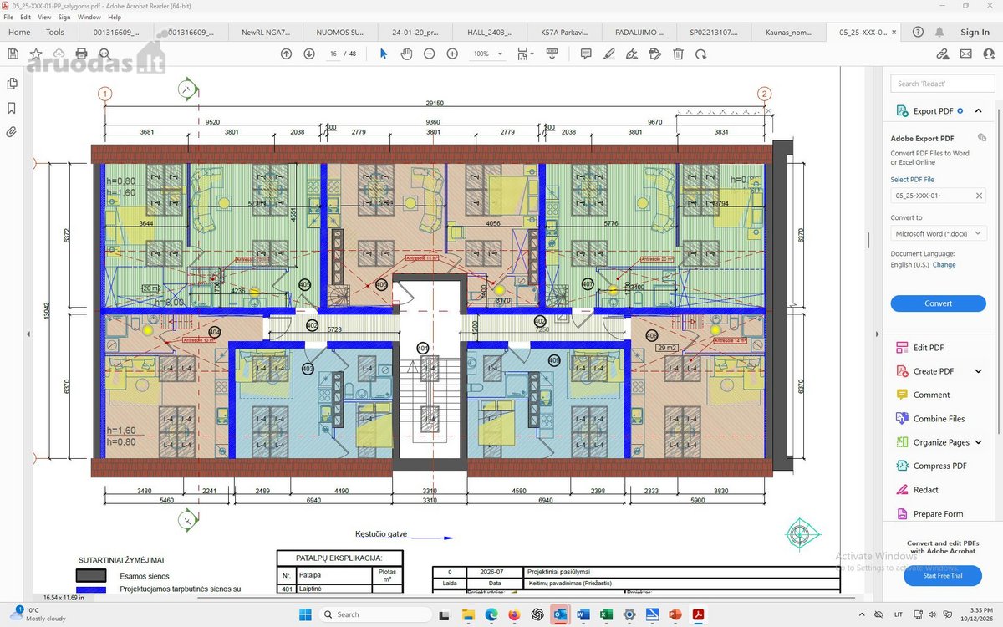Viewport: 1003px width, 627px height.
Task: Click the Select PDF File link
Action: [913, 179]
